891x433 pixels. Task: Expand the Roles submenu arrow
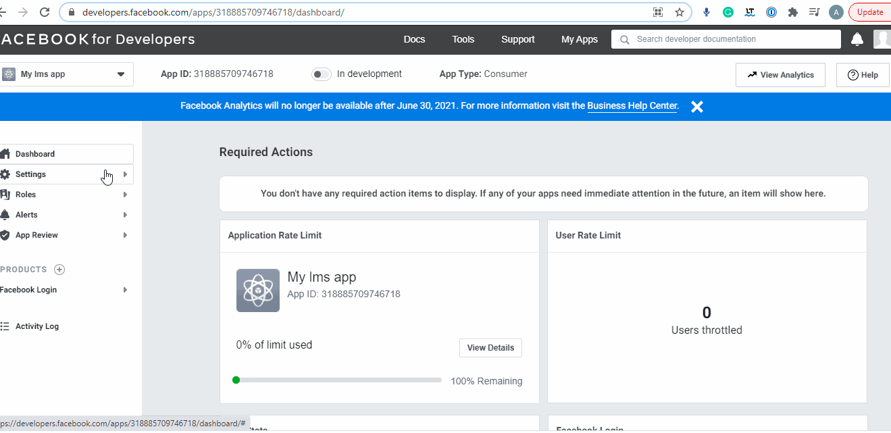click(x=126, y=195)
